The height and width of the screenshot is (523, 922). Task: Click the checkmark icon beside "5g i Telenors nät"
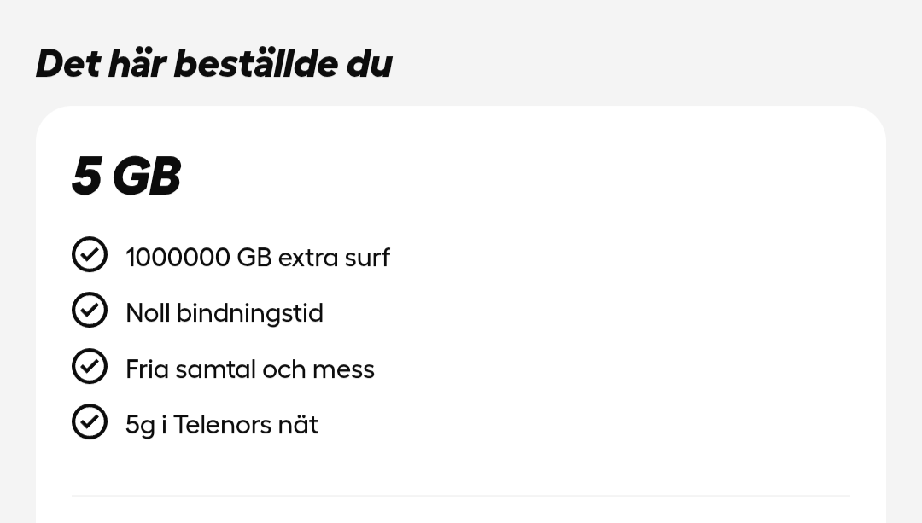90,421
